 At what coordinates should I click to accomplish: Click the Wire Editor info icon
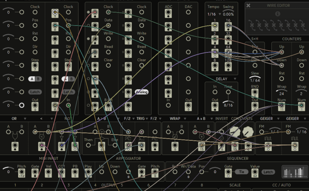click(x=278, y=14)
